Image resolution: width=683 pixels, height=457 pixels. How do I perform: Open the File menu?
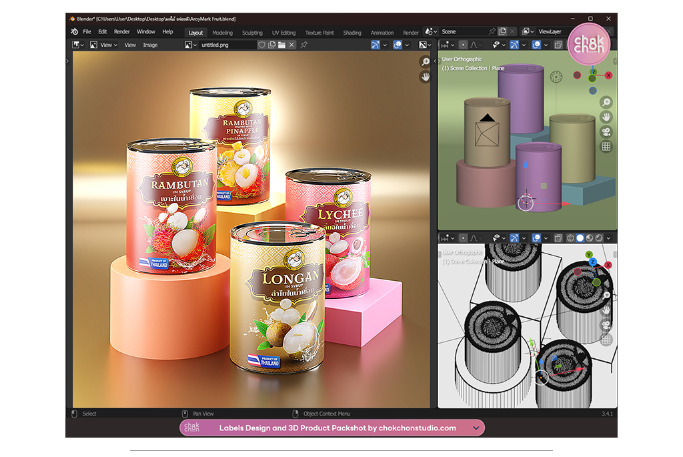87,32
